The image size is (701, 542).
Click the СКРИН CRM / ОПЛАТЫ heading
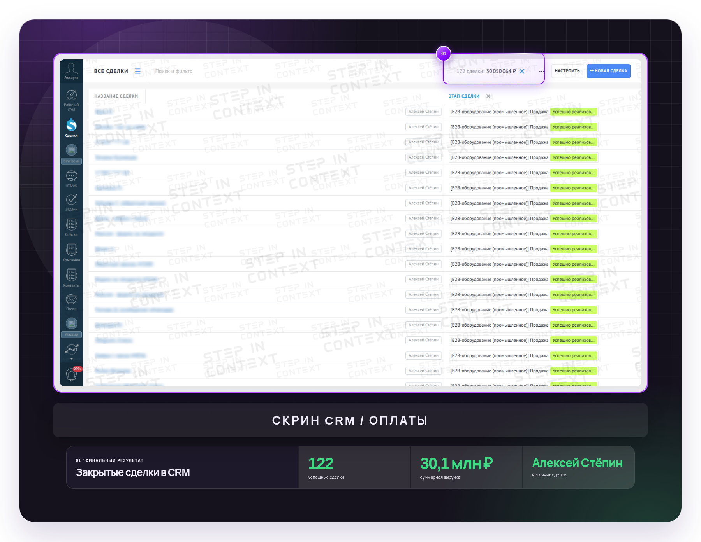(350, 420)
